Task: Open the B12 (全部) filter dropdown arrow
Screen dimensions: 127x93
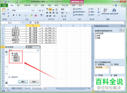Action: click(39, 47)
